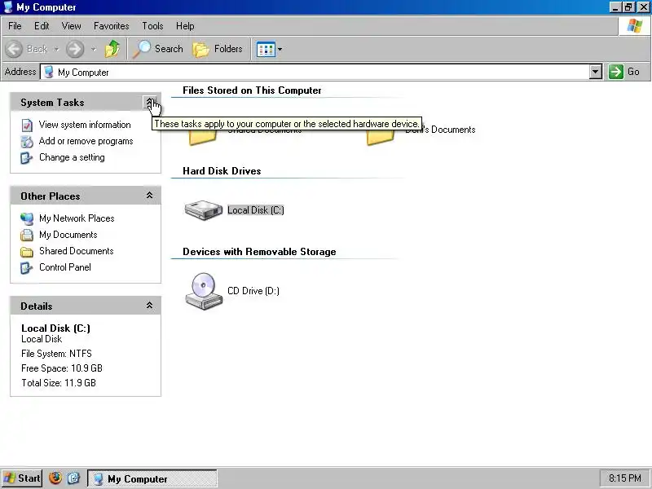Select the Local Disk (C:) label
Screen dimensions: 652x489
(256, 210)
